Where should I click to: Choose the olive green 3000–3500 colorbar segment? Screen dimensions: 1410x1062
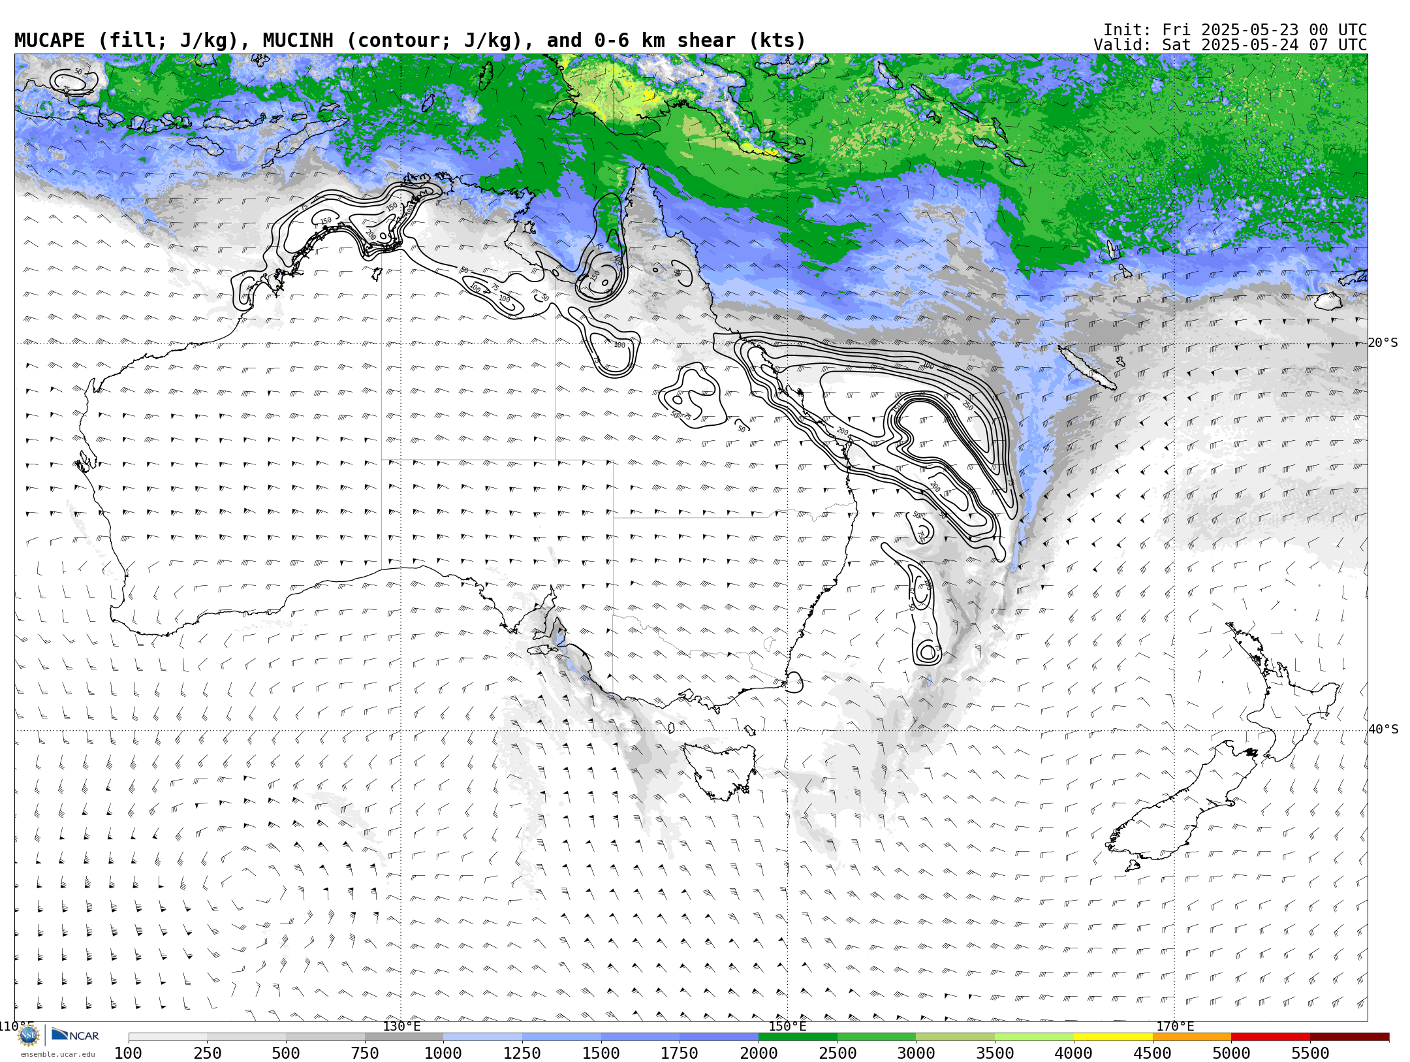(x=955, y=1037)
